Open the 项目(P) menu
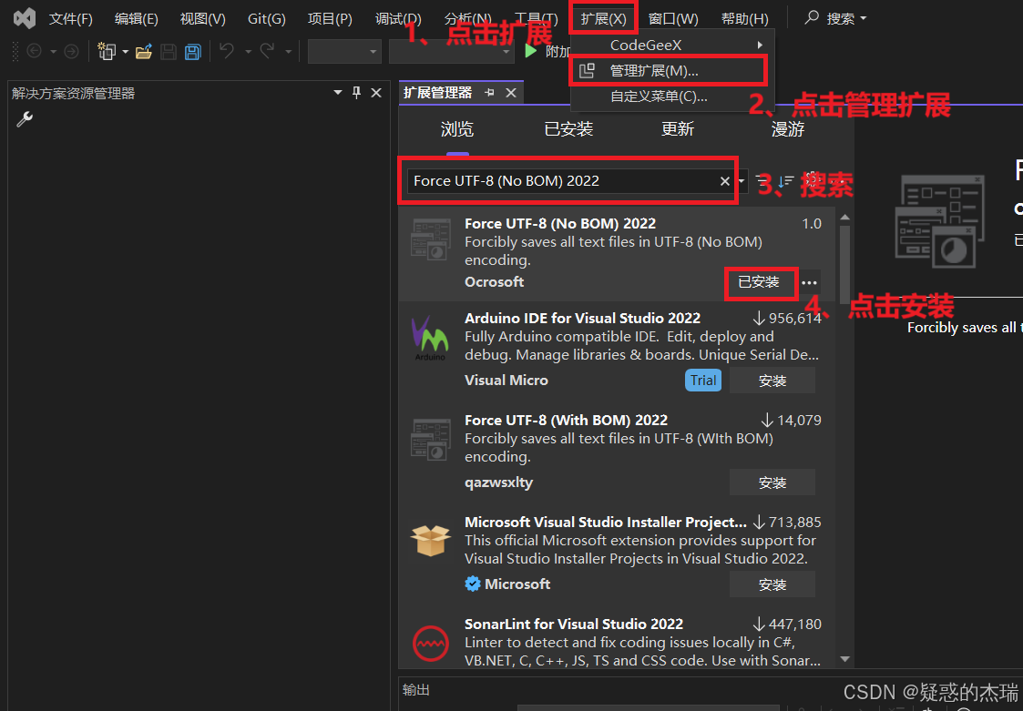This screenshot has height=711, width=1023. click(330, 19)
